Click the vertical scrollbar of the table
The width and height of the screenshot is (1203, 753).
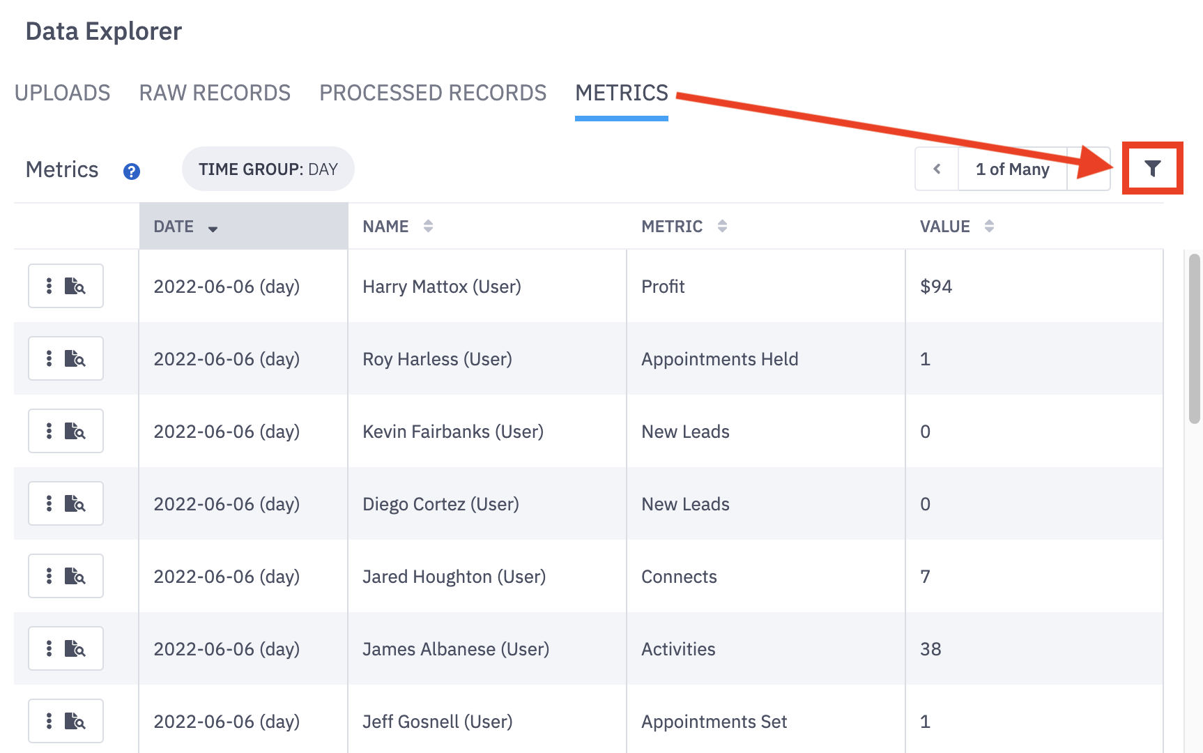(x=1194, y=339)
